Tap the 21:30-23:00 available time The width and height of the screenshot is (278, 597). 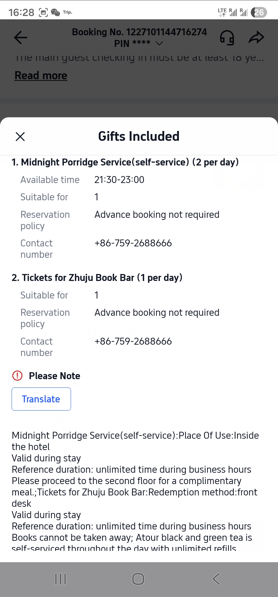(119, 180)
